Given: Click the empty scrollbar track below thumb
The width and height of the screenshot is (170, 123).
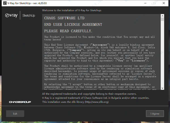Looking at the screenshot, I should click(x=163, y=57).
